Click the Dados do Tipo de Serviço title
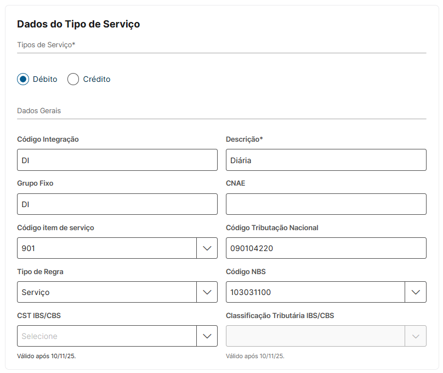Viewport: 443px width, 373px height. point(78,24)
